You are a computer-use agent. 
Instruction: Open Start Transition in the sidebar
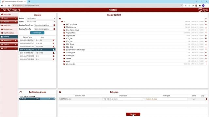(x=9, y=33)
